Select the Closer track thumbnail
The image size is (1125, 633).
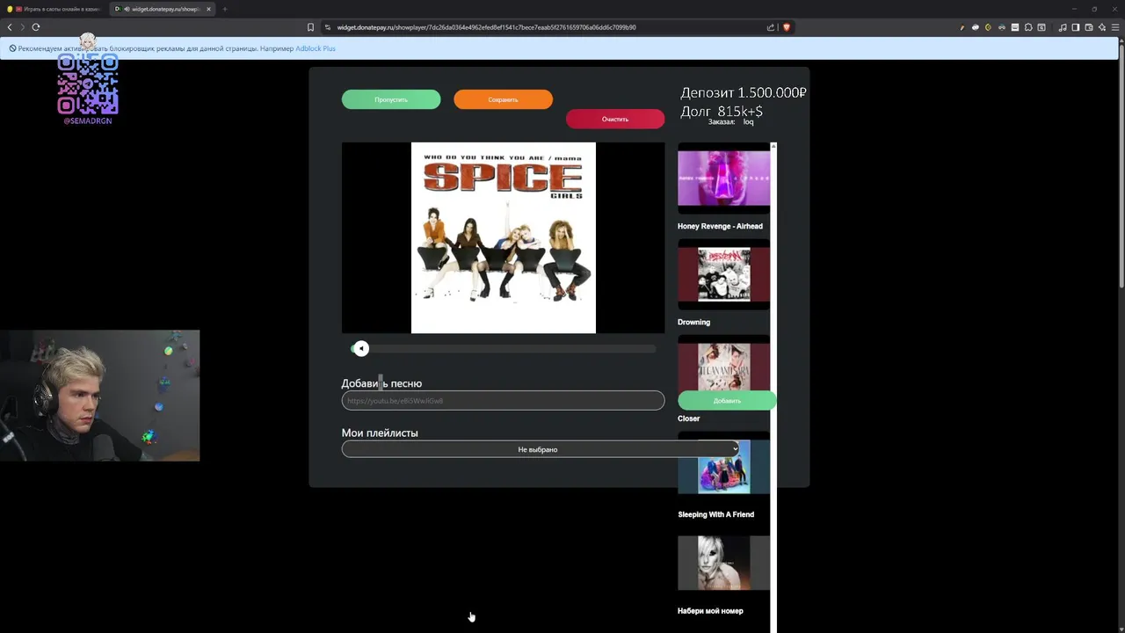pos(723,365)
